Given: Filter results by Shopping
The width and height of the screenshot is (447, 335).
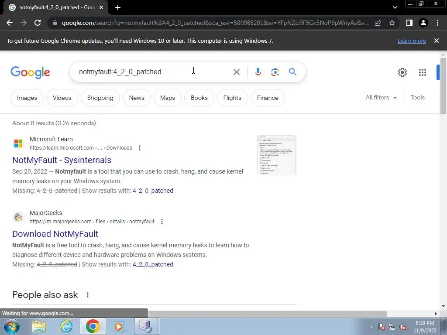Looking at the screenshot, I should (100, 98).
